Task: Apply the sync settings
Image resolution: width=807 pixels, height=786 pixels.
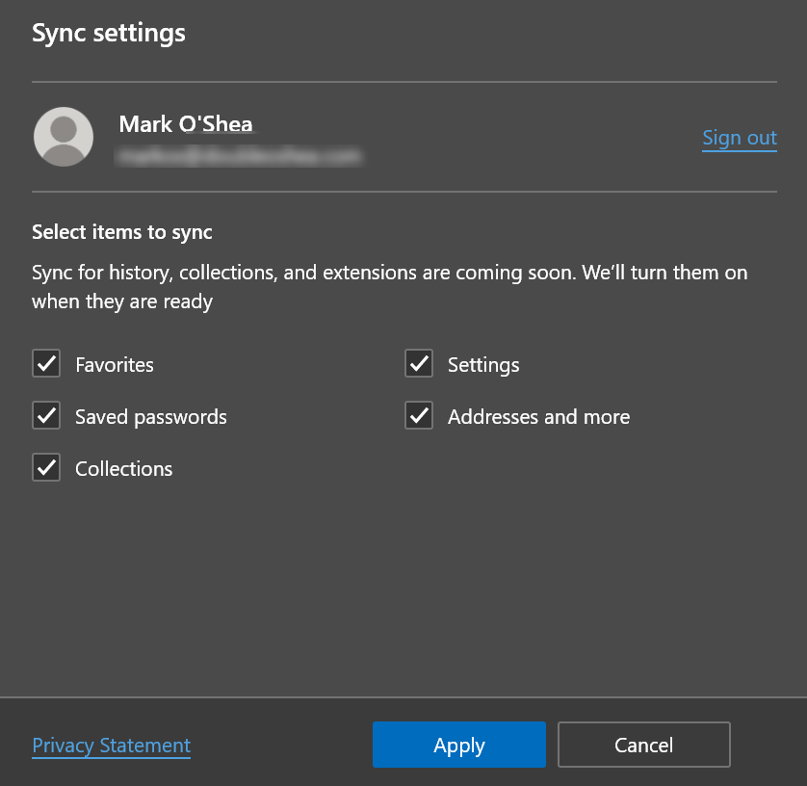Action: pyautogui.click(x=459, y=745)
